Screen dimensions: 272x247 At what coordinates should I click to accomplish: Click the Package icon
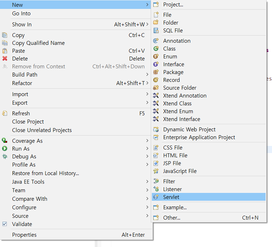point(156,72)
